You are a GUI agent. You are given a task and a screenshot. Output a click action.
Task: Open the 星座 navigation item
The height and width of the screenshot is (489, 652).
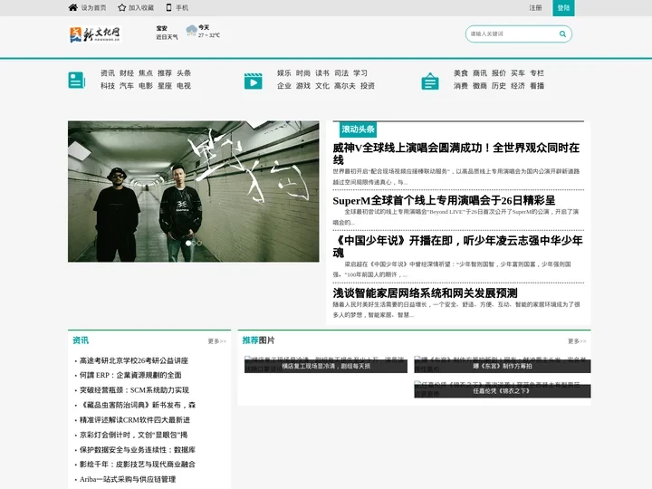click(x=165, y=86)
